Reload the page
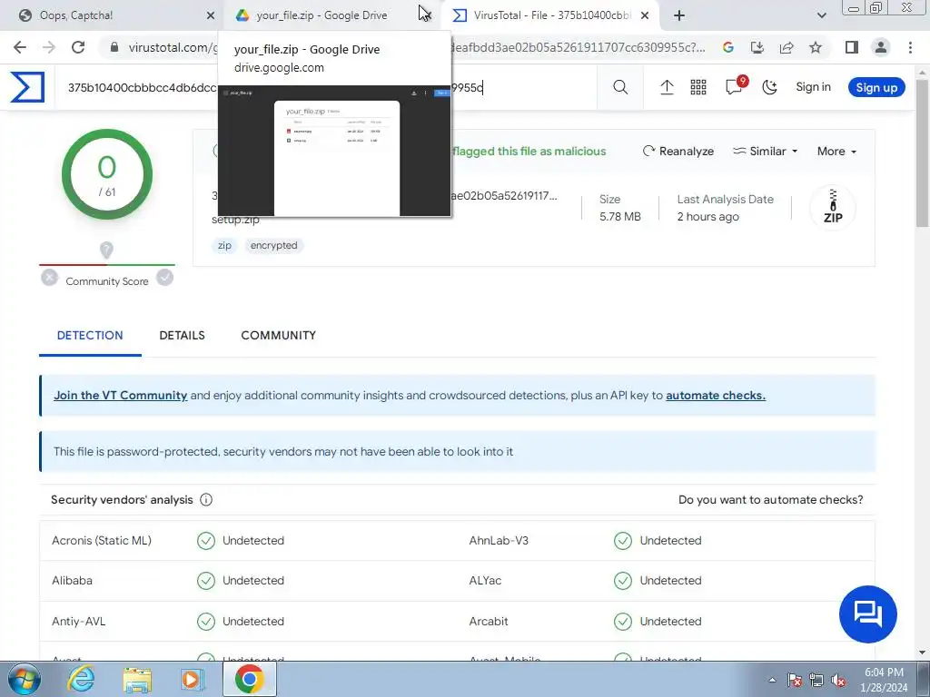Viewport: 930px width, 697px height. tap(78, 47)
